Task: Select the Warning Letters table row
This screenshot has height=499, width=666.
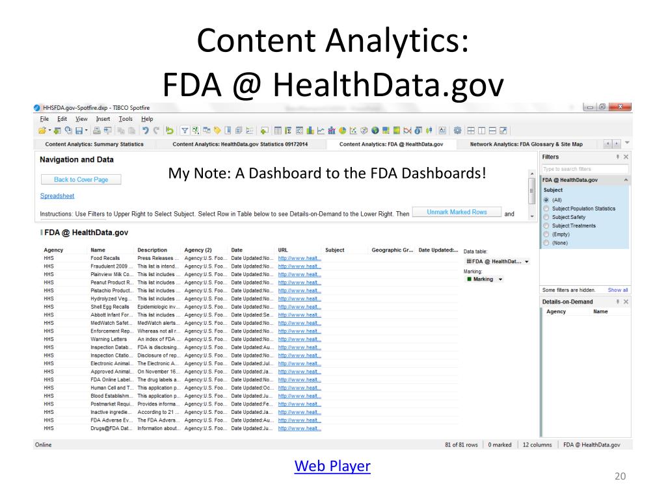Action: point(250,339)
